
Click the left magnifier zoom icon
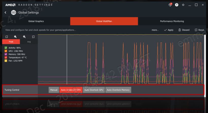[x=15, y=37]
